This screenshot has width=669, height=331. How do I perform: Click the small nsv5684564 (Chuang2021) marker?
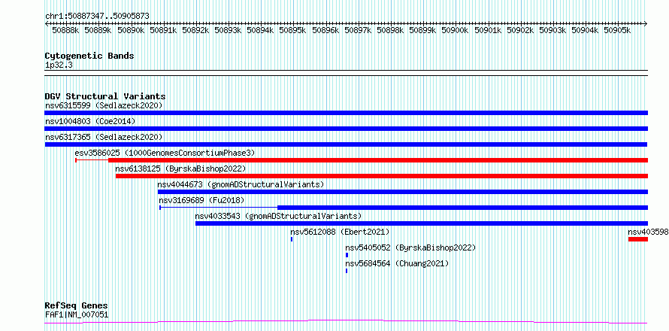[x=347, y=271]
